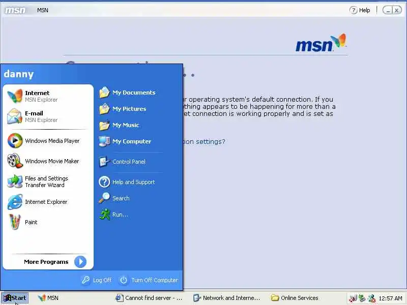Click the msn logo in title bar
407x305 pixels.
15,10
